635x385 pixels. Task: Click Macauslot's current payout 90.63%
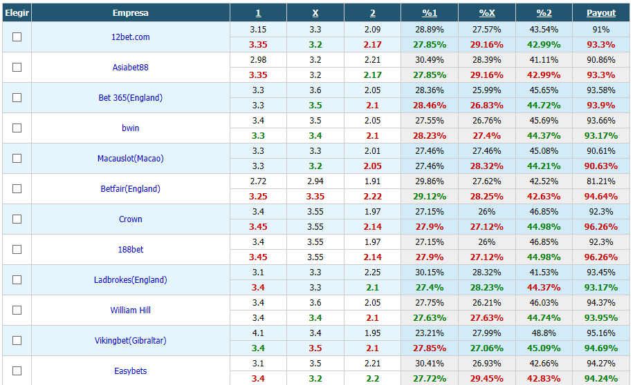click(x=601, y=166)
